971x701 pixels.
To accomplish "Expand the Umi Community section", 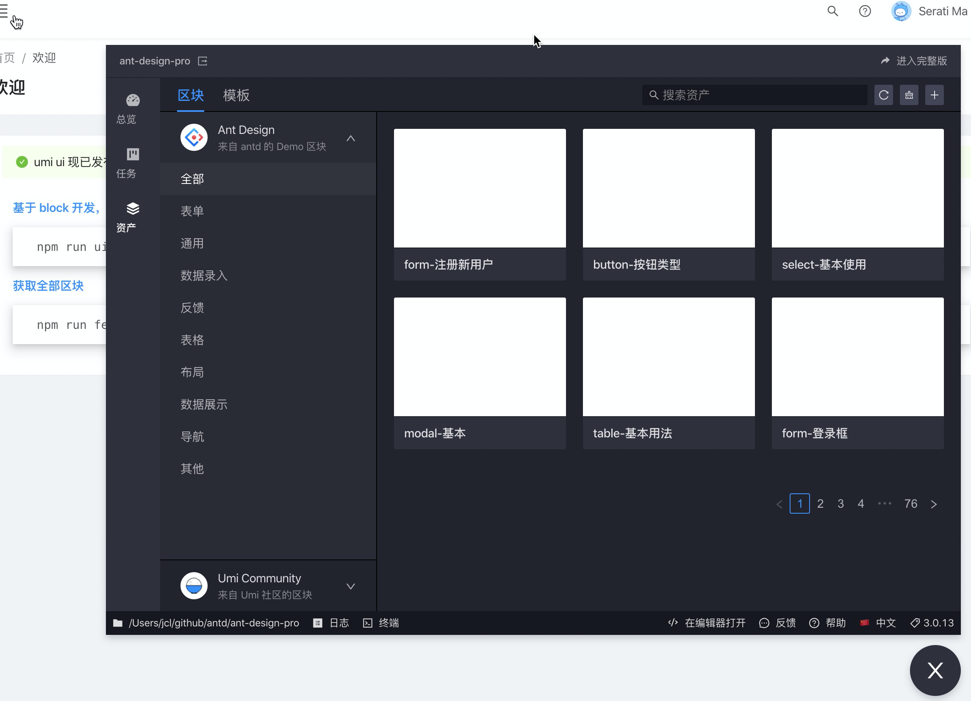I will (351, 586).
